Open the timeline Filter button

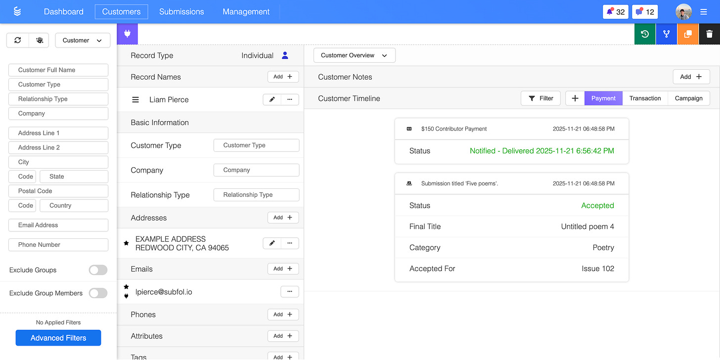[540, 98]
